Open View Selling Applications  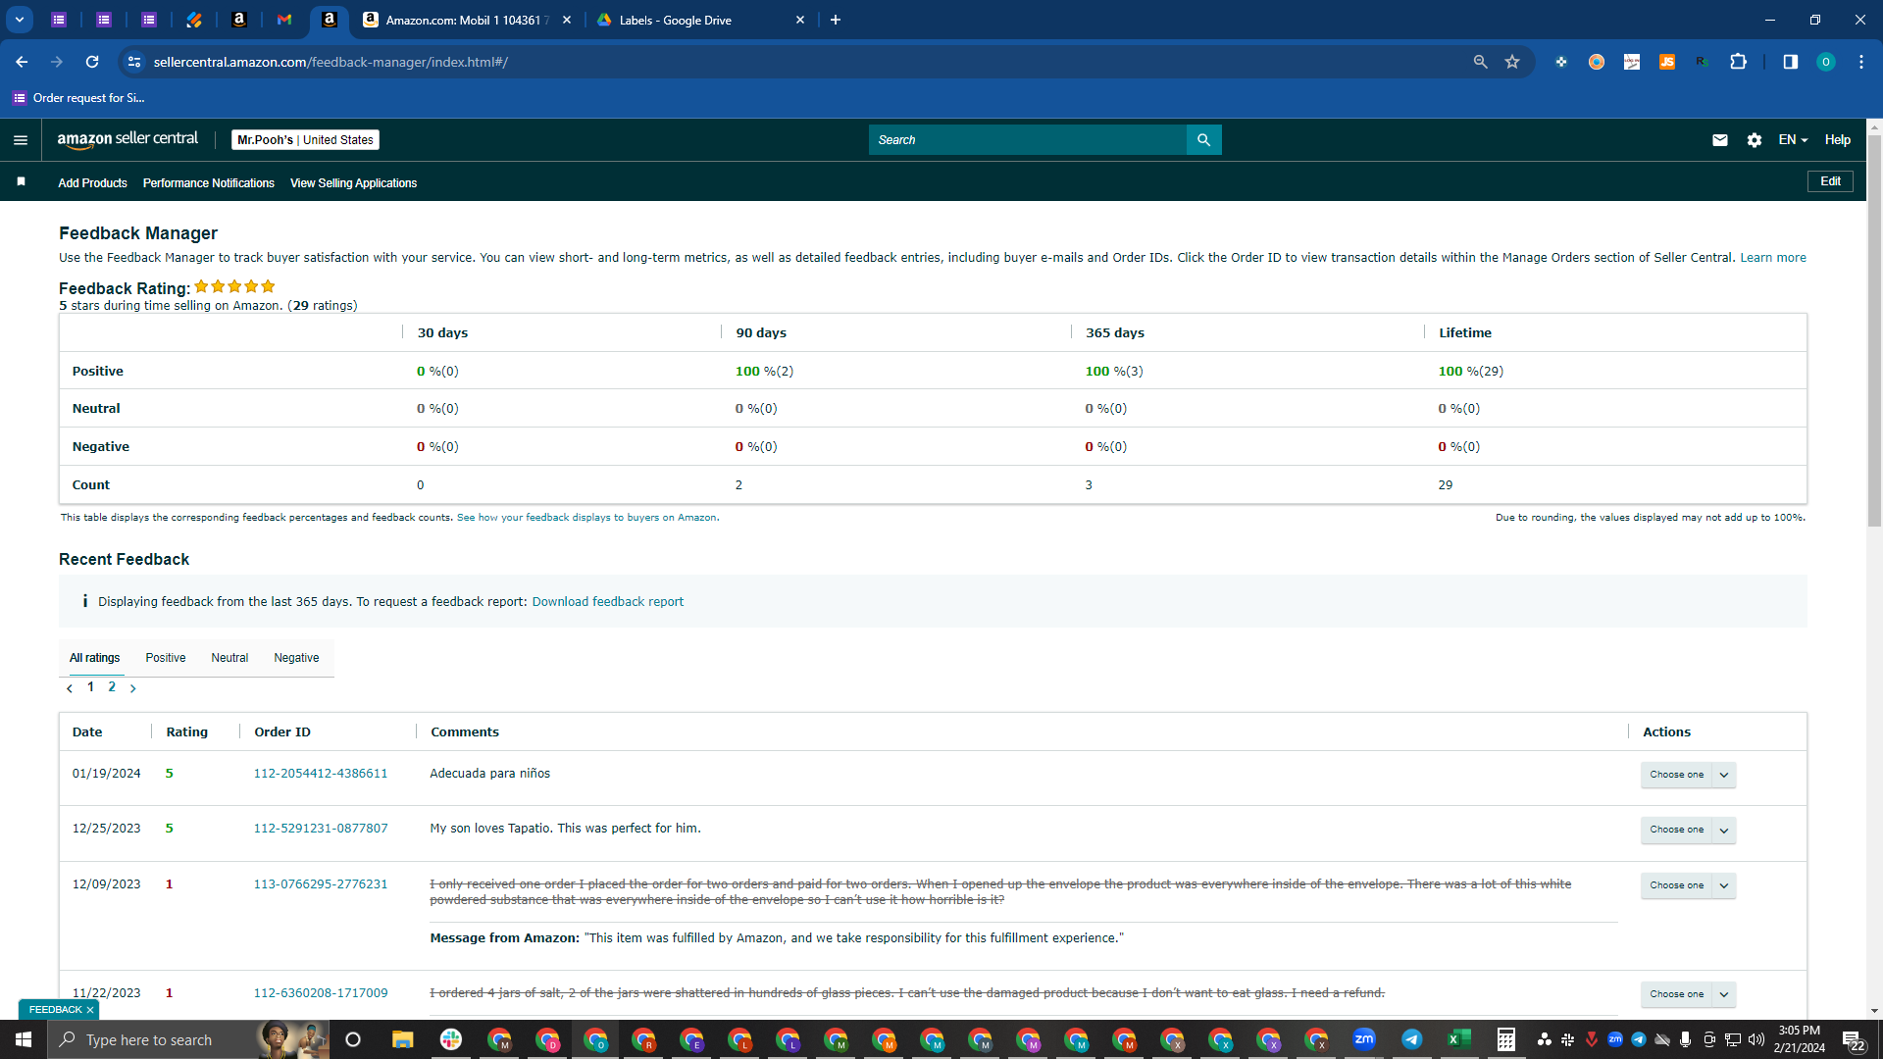pyautogui.click(x=353, y=183)
